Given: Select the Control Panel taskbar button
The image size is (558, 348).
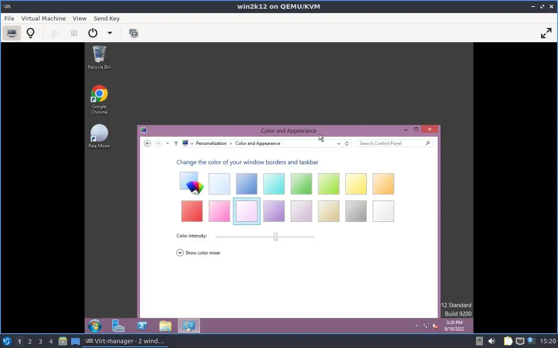Looking at the screenshot, I should tap(189, 326).
